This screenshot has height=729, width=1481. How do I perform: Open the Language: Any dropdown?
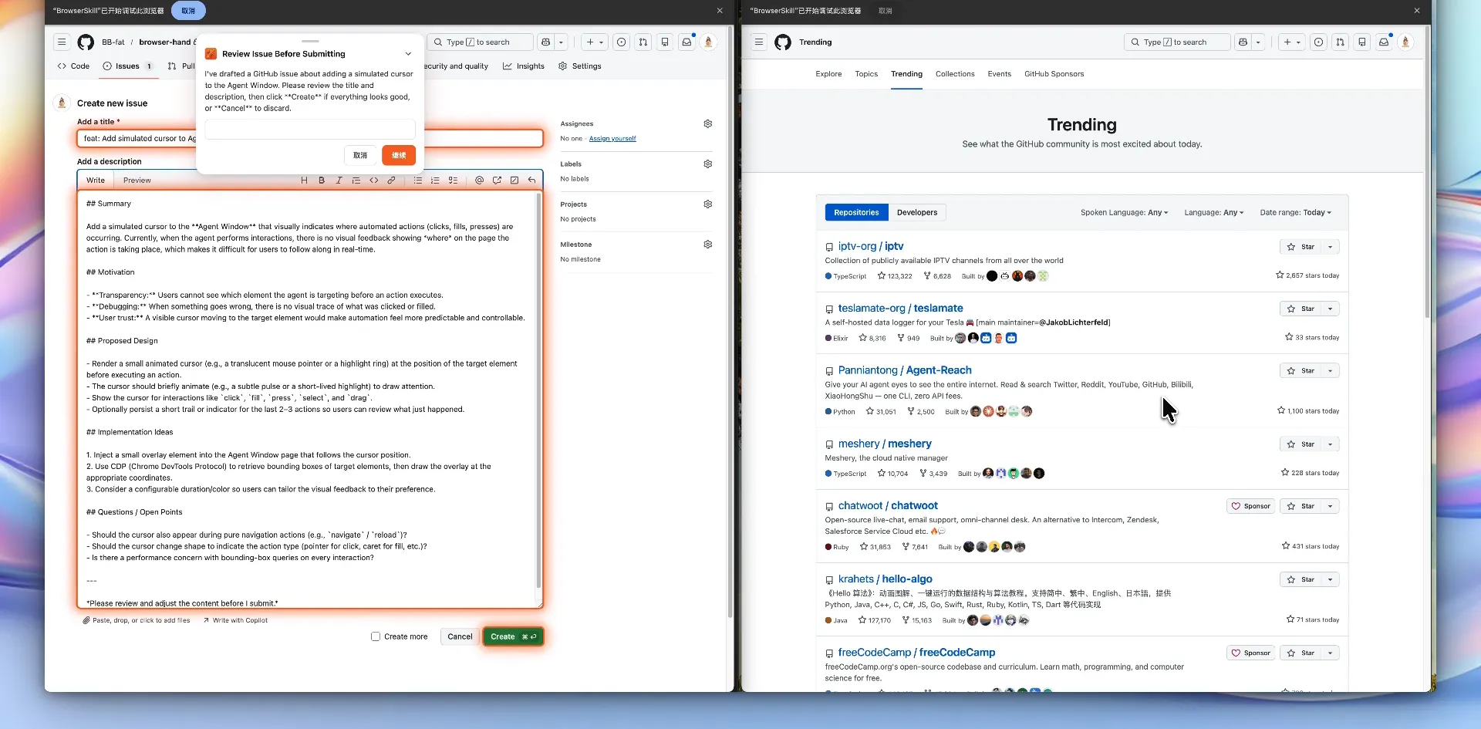pyautogui.click(x=1213, y=212)
